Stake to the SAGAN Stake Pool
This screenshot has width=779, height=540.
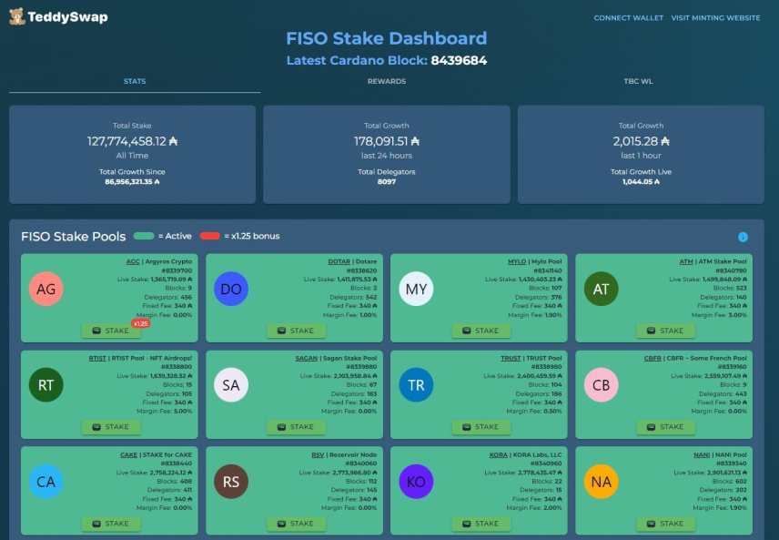pyautogui.click(x=296, y=427)
